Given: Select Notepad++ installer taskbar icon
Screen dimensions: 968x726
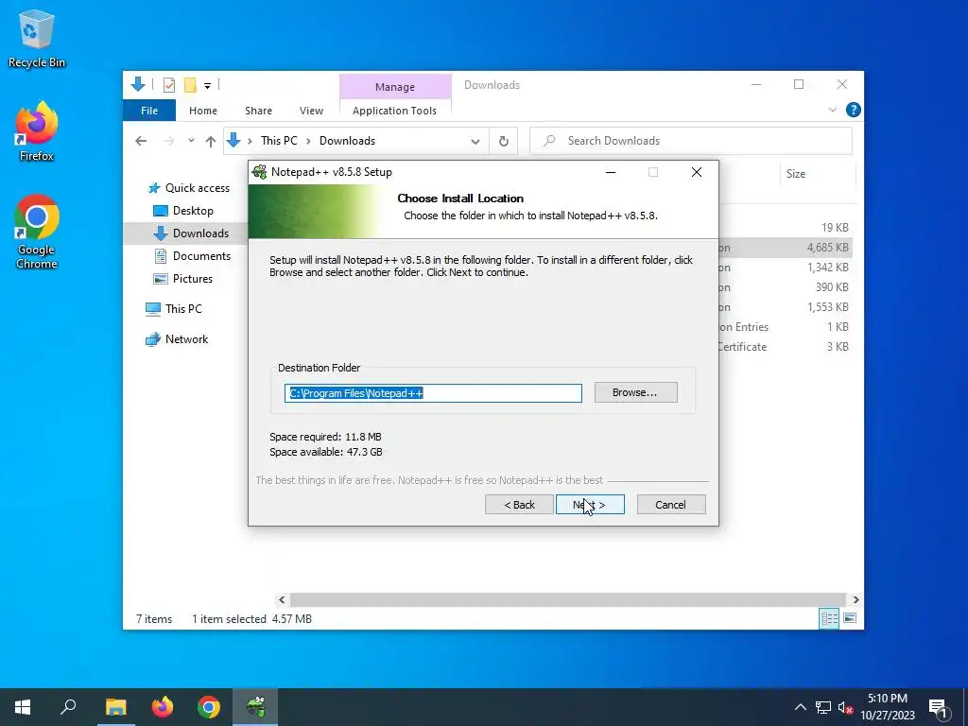Looking at the screenshot, I should coord(255,707).
